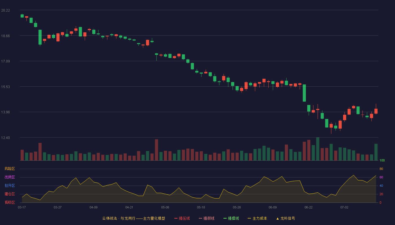This screenshot has width=395, height=225.
Task: Select the 拉升区 zone label
Action: tap(10, 186)
